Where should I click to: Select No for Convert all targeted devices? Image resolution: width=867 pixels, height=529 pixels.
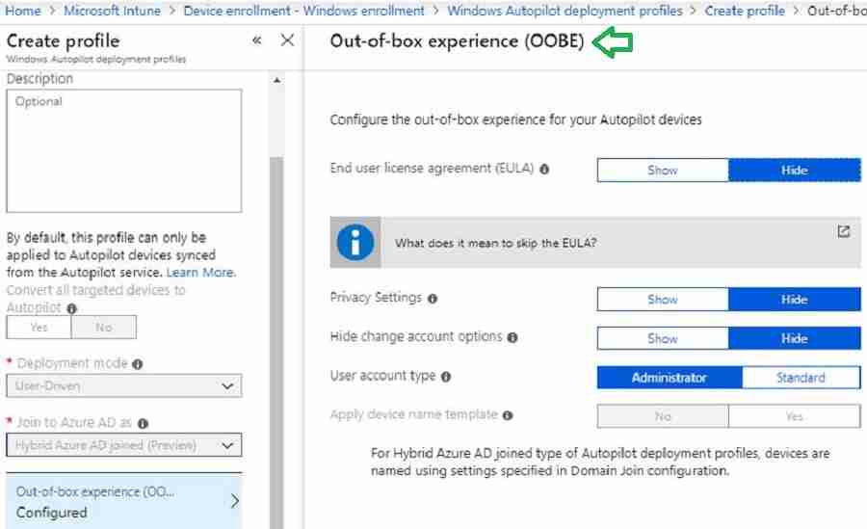[x=104, y=327]
